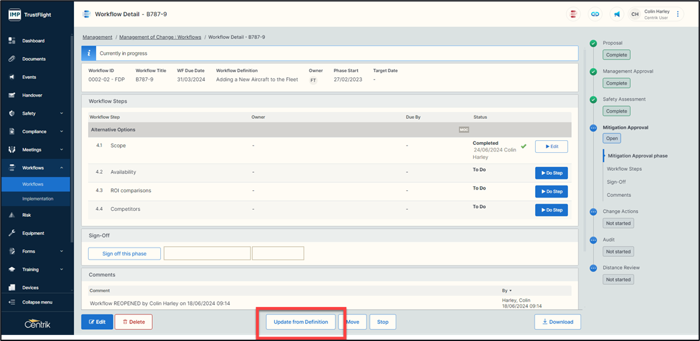Select Implementation submenu item
This screenshot has height=341, width=700.
38,199
